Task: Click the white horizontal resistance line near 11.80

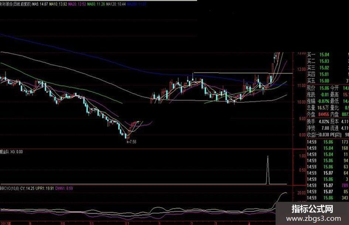Action: pyautogui.click(x=243, y=73)
